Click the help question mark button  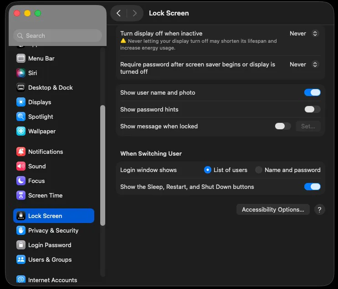pos(320,209)
